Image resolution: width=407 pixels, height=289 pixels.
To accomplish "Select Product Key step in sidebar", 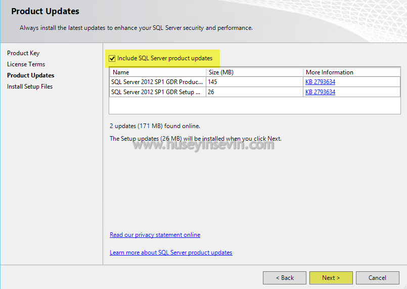I will coord(23,53).
